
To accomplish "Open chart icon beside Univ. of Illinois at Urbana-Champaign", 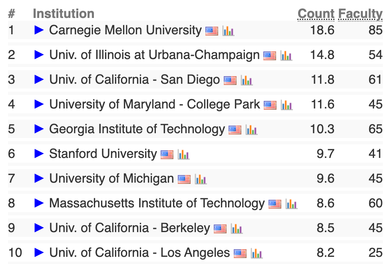I will (x=286, y=55).
